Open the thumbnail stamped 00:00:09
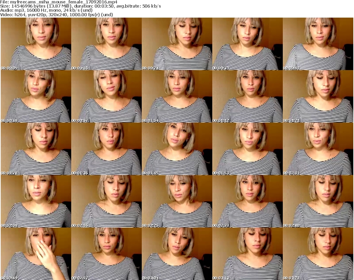354x280 pixels. coord(36,44)
